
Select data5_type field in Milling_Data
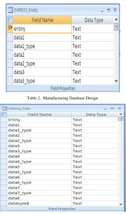[39, 172]
